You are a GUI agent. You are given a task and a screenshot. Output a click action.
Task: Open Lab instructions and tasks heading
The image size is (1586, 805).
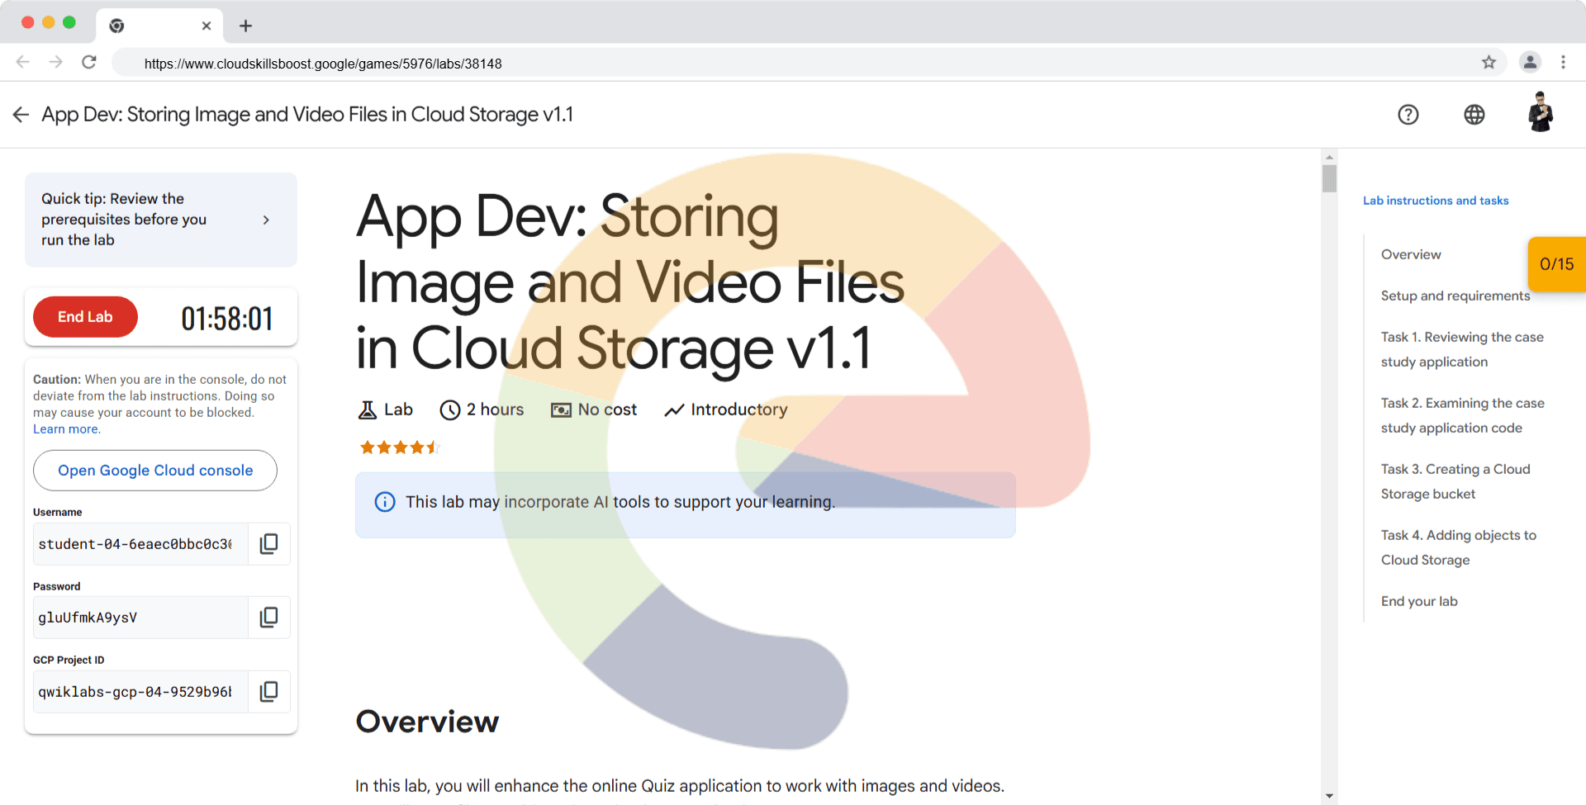coord(1436,201)
